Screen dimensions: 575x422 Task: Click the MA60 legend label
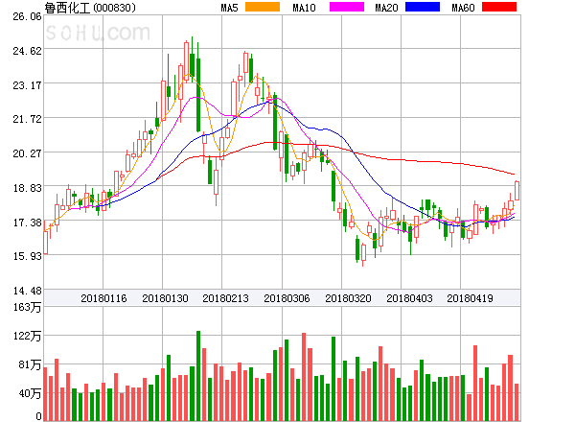(463, 8)
